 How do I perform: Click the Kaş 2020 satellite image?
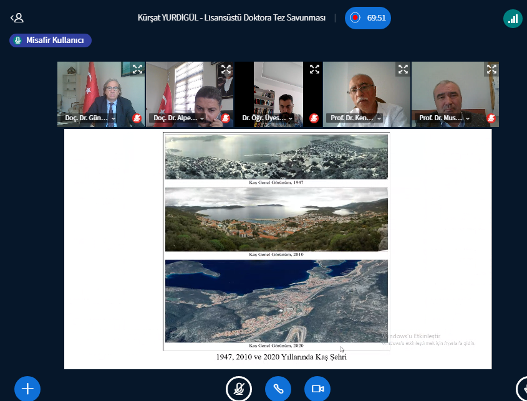pos(276,301)
